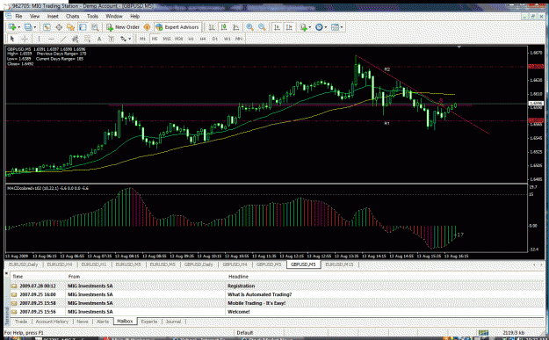Image resolution: width=549 pixels, height=340 pixels.
Task: Expand the Indicators dropdown arrow
Action: pyautogui.click(x=310, y=27)
